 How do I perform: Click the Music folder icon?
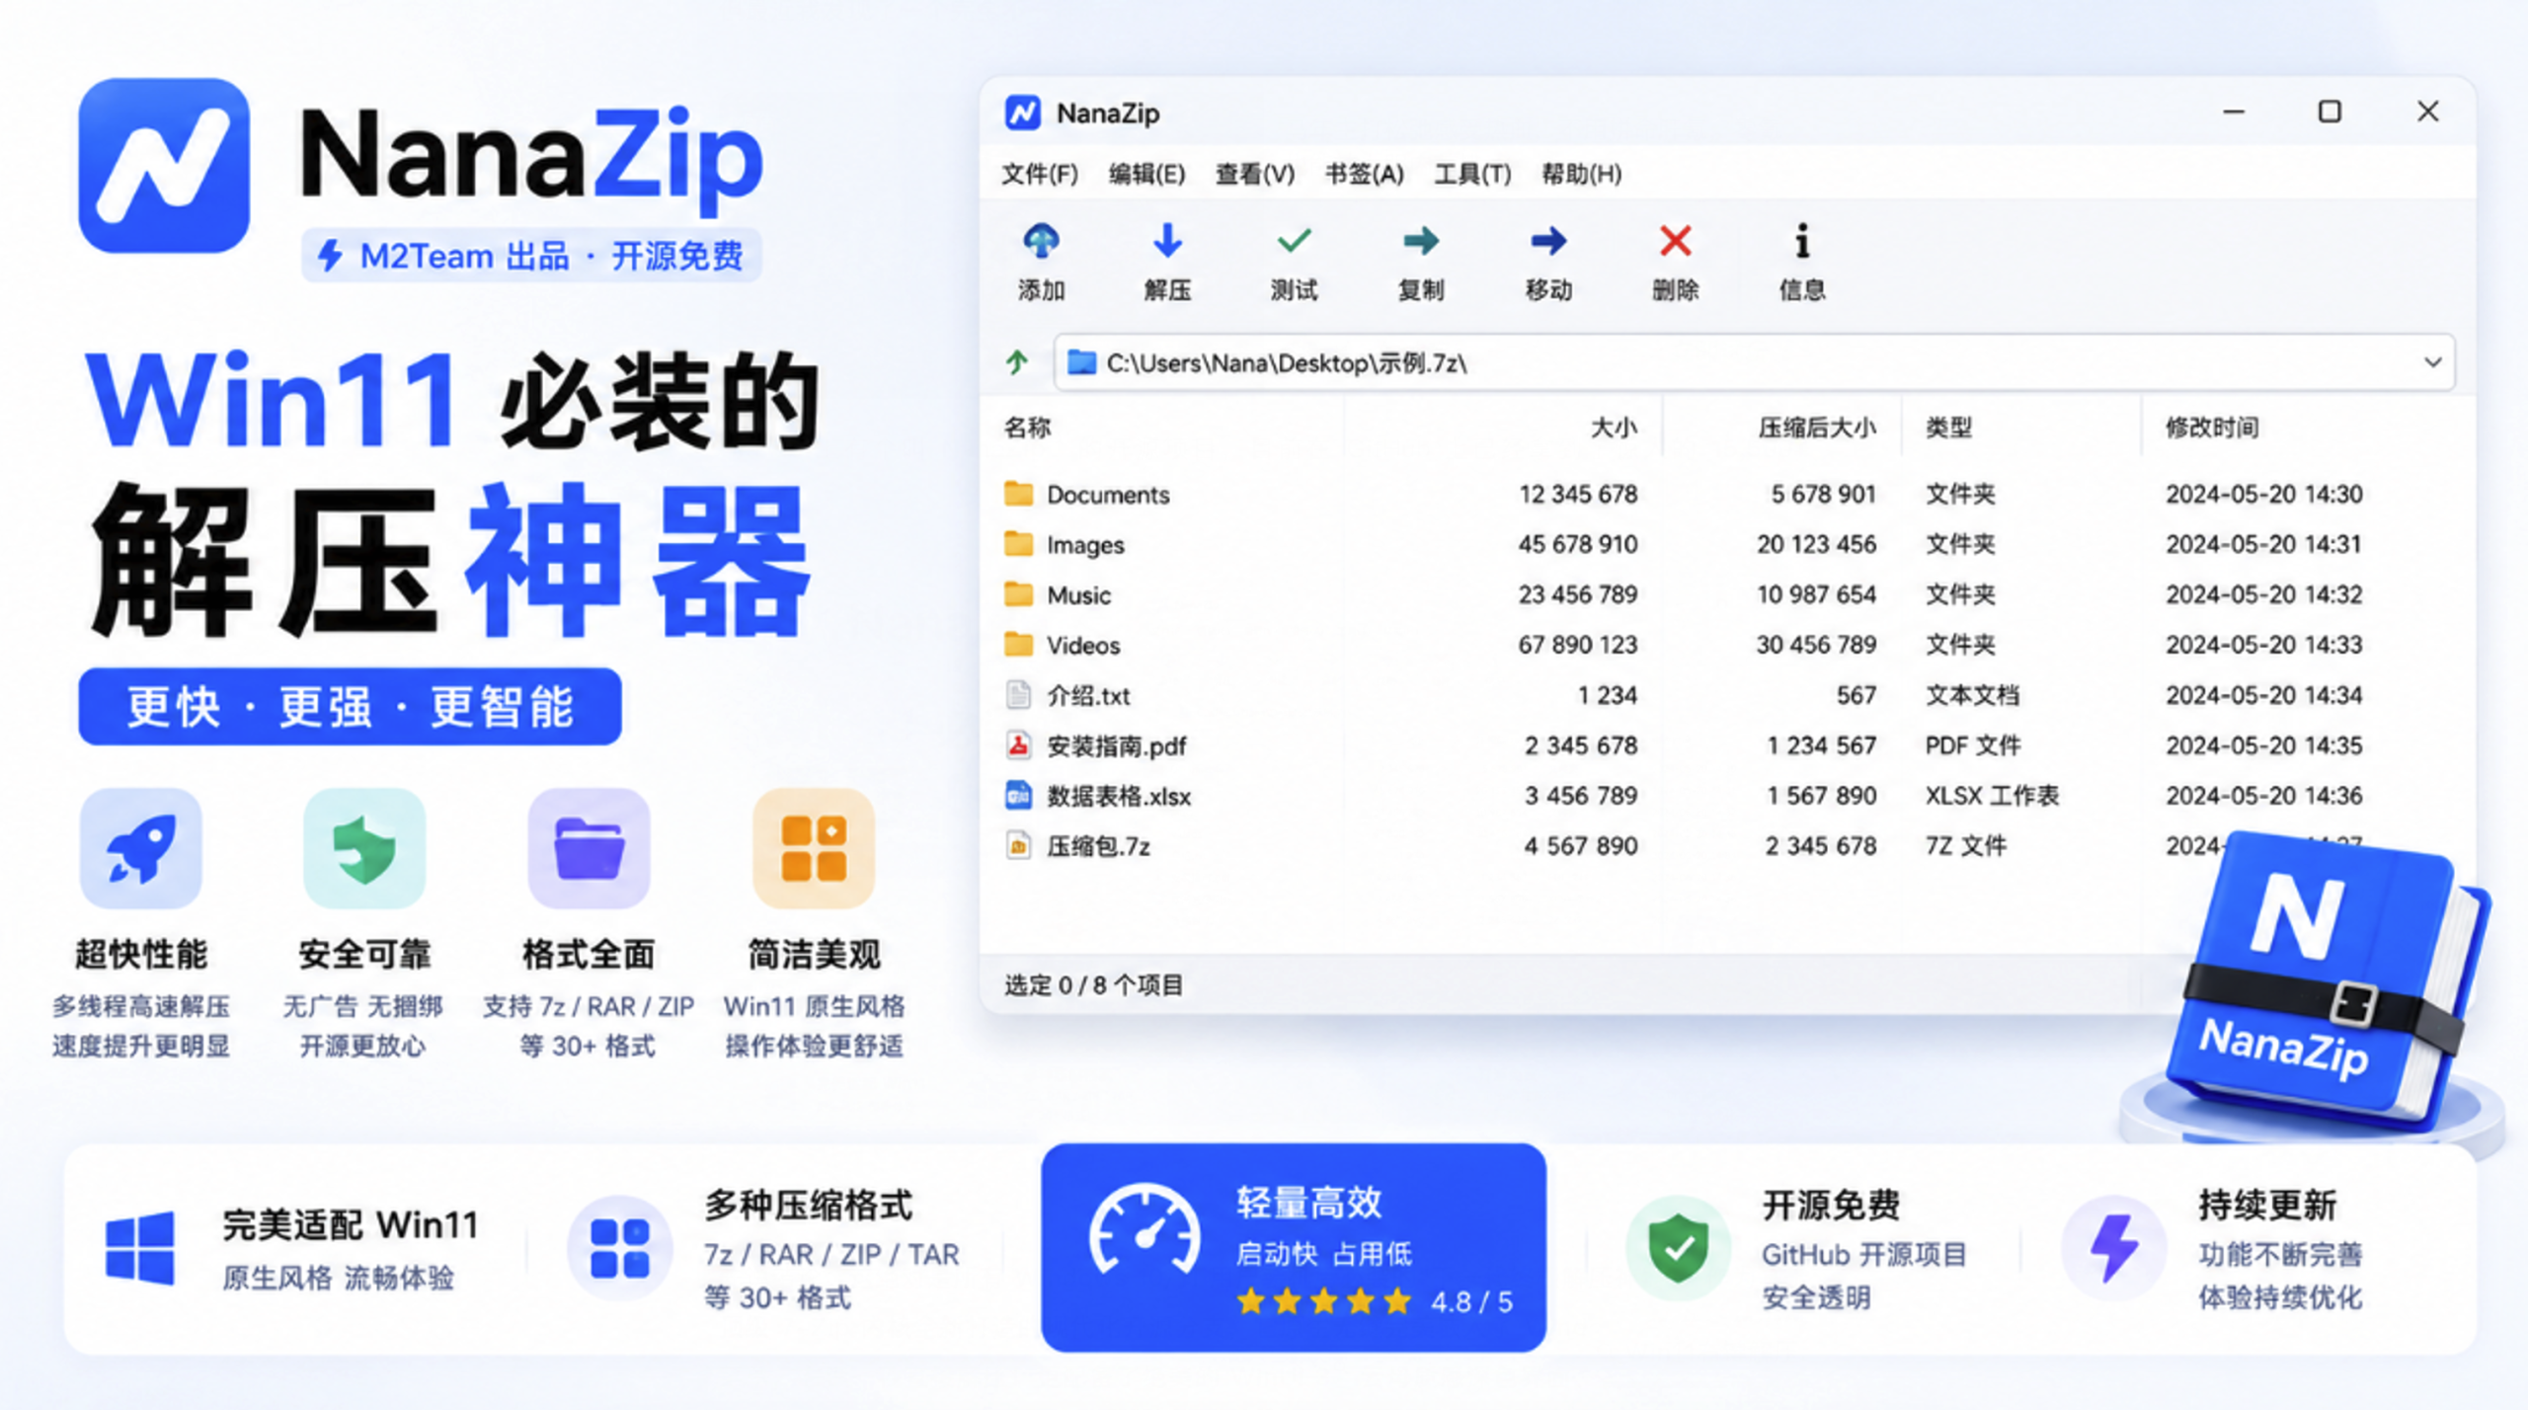1018,593
